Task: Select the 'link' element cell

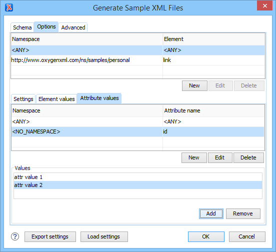Action: point(213,60)
